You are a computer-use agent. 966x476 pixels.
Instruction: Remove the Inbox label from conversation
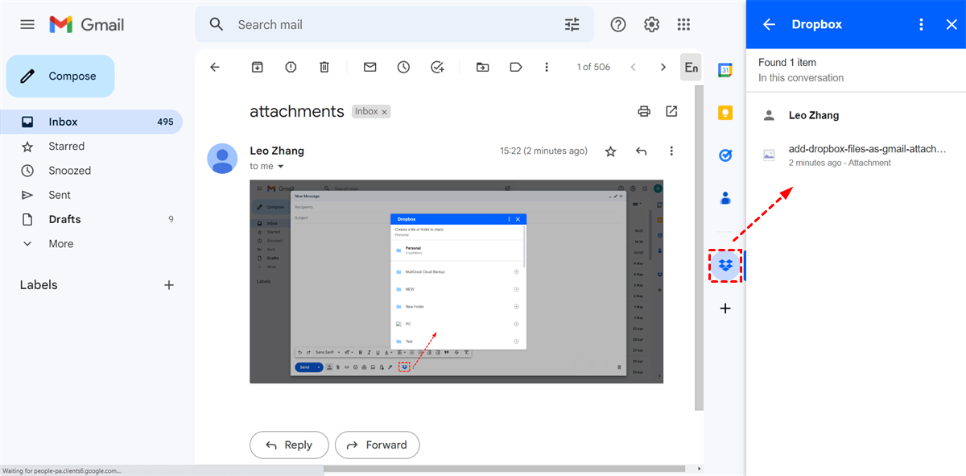click(385, 112)
